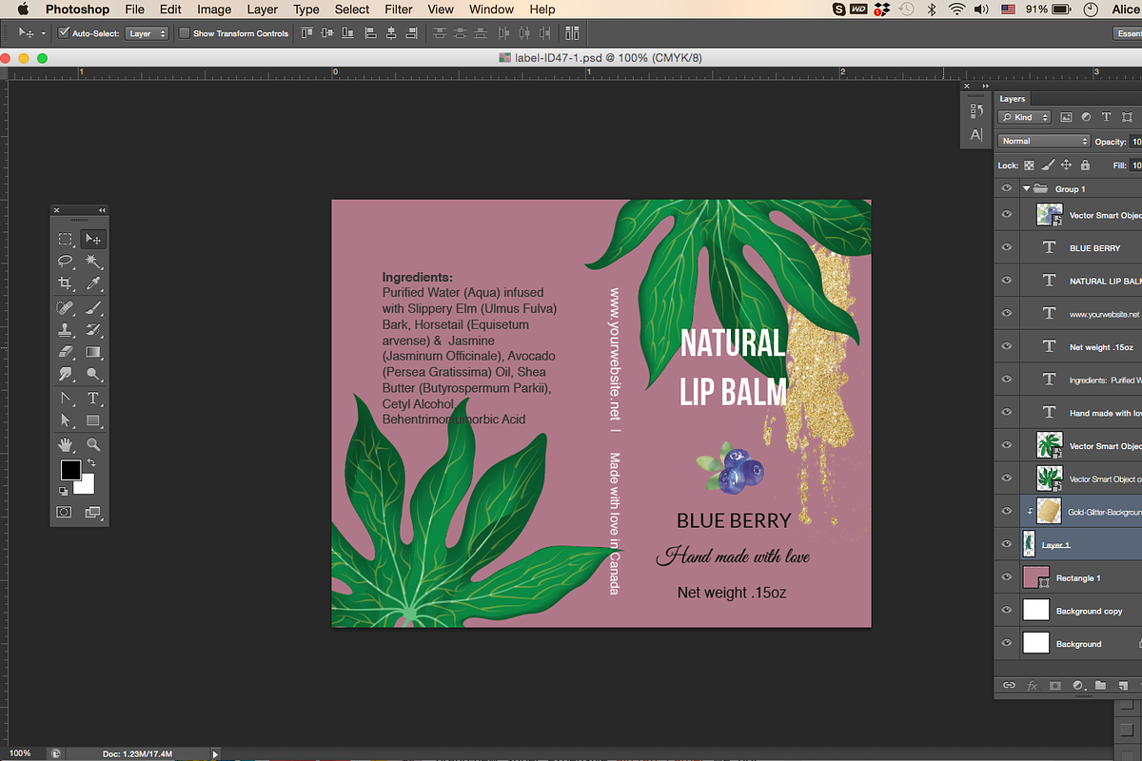
Task: Filter layers by pixel type
Action: [x=1066, y=117]
